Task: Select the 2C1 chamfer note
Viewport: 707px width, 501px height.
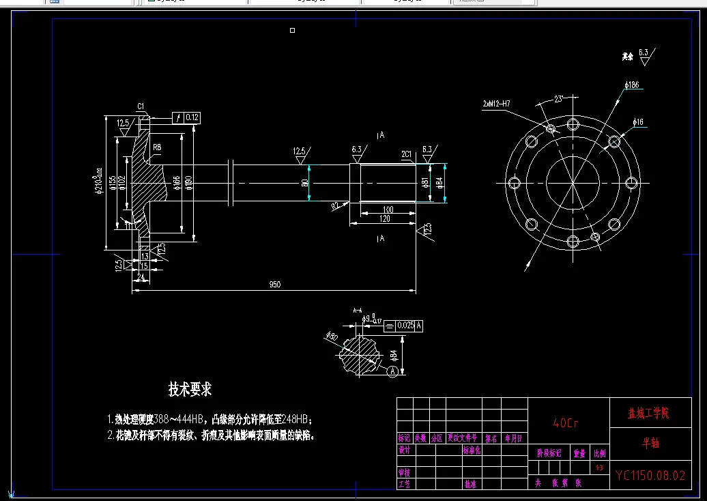Action: tap(407, 154)
